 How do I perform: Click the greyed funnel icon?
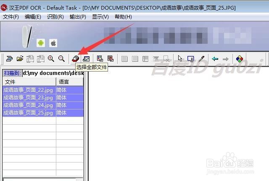click(x=156, y=59)
